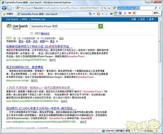Viewport: 163px width, 134px height.
Task: Toggle the 仅限于简体中文 checkbox
Action: (x=32, y=33)
